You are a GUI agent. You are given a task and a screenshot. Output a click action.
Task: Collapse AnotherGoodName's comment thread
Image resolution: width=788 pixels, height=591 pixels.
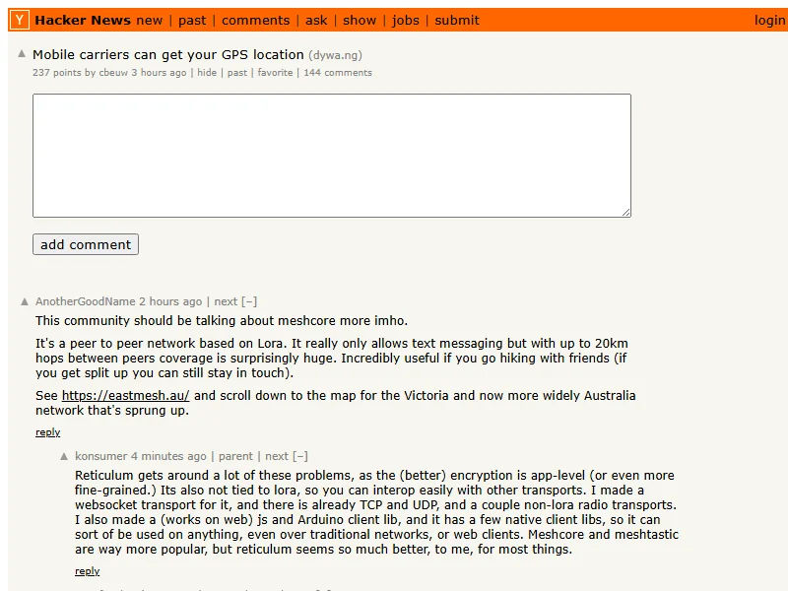point(249,301)
